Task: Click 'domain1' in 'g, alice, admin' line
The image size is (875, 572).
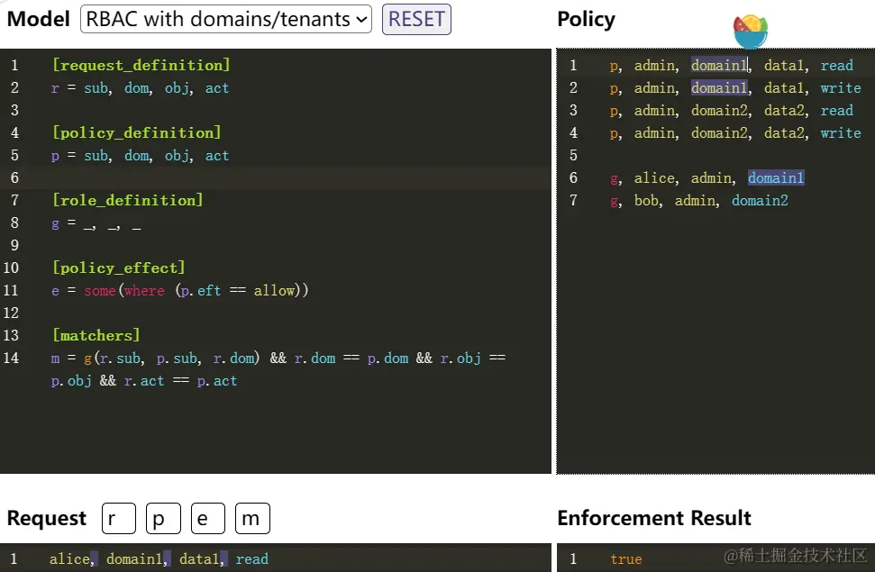Action: [x=776, y=178]
